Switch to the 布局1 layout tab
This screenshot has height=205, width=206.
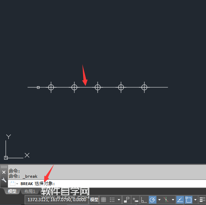[30, 191]
